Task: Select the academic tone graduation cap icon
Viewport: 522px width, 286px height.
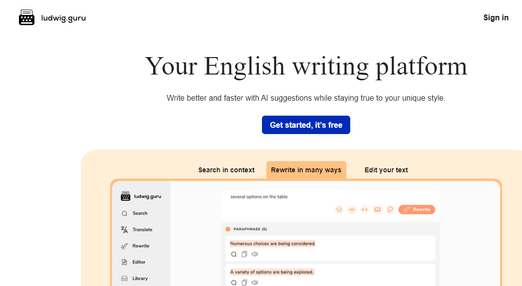Action: tap(339, 209)
